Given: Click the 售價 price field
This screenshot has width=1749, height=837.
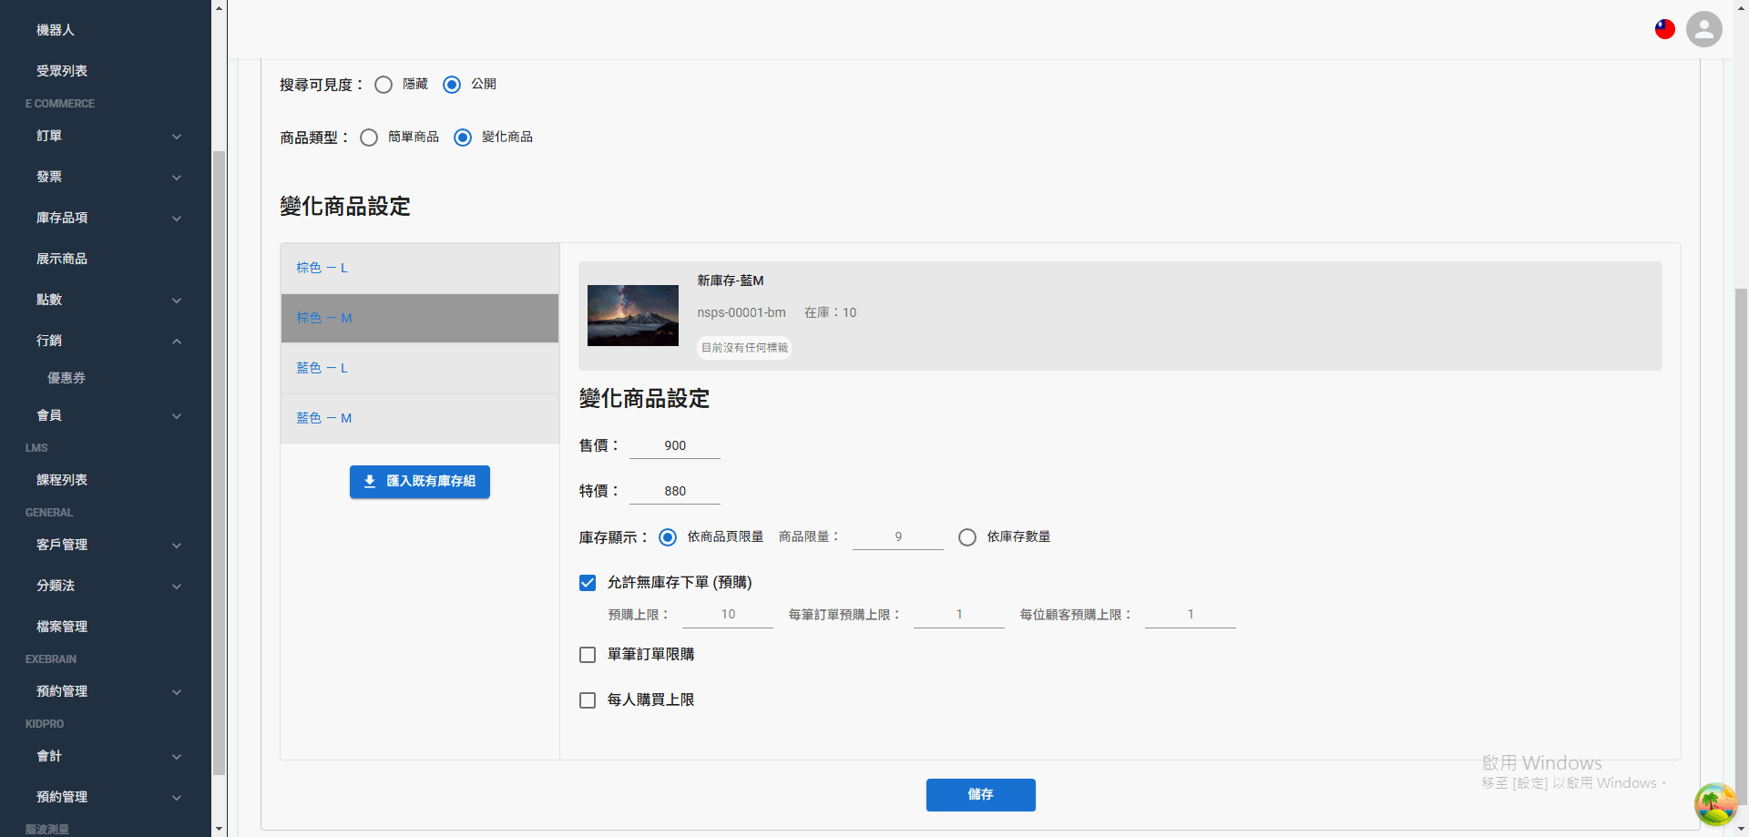Looking at the screenshot, I should click(675, 445).
